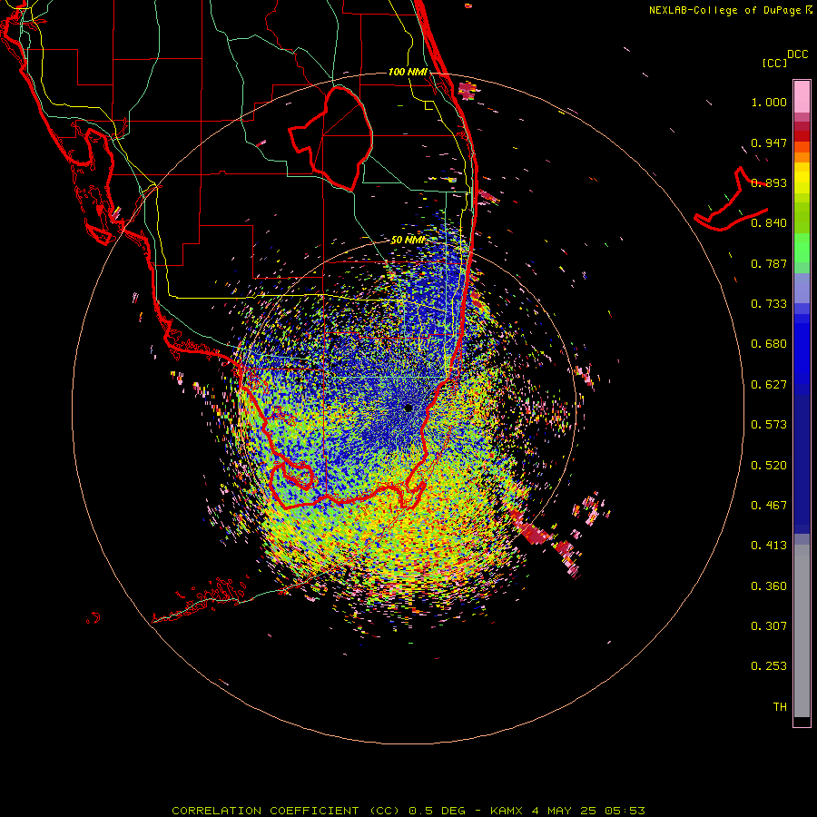
Task: Select the 0.573 scale value
Action: (x=769, y=425)
